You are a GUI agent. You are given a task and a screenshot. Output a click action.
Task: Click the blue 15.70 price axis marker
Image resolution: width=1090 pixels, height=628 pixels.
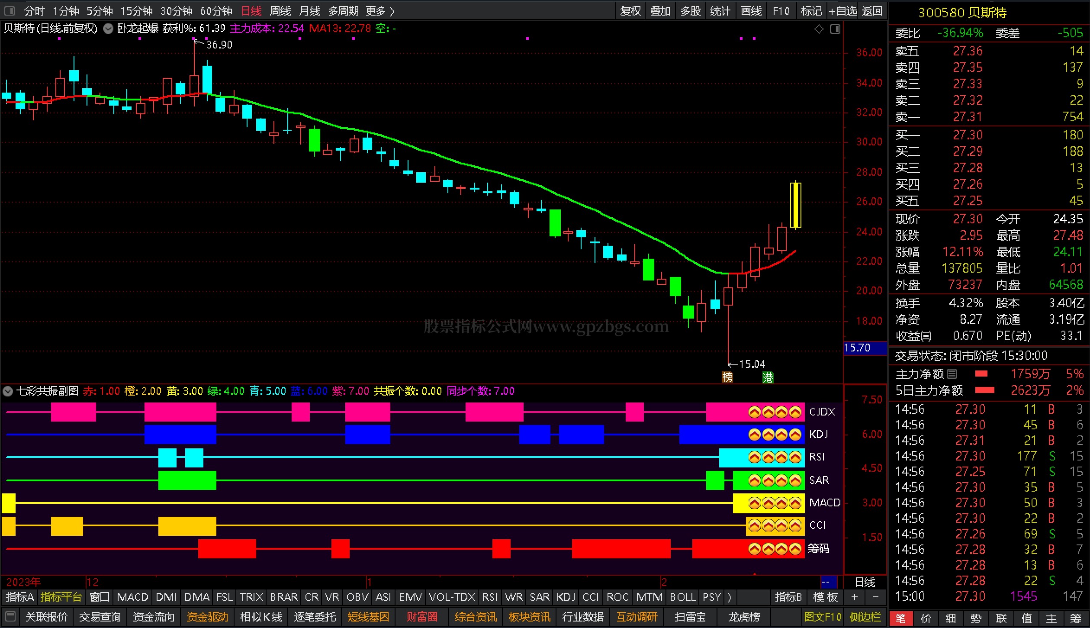point(865,348)
